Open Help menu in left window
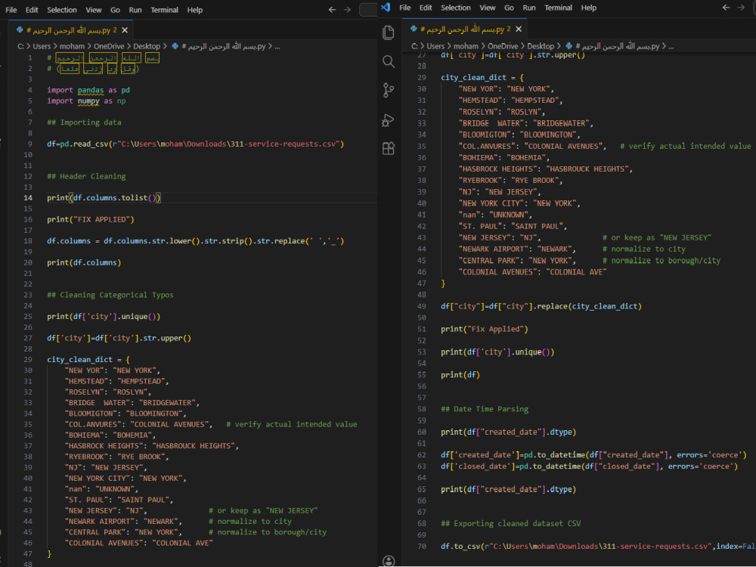The height and width of the screenshot is (567, 756). point(195,10)
